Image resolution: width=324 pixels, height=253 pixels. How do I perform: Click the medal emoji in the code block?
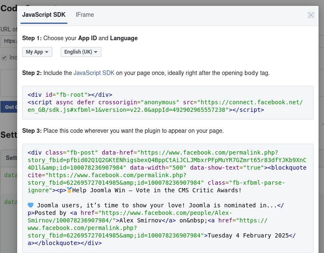69,190
